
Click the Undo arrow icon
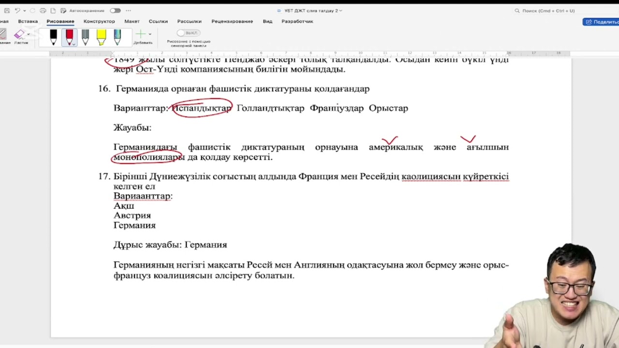tap(17, 11)
